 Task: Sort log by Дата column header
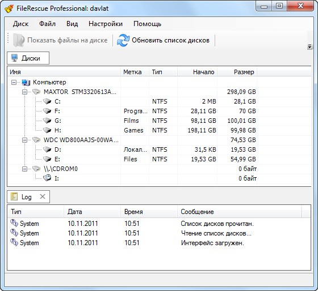[x=92, y=212]
